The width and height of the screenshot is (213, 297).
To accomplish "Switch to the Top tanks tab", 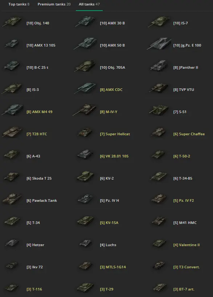I will point(19,4).
